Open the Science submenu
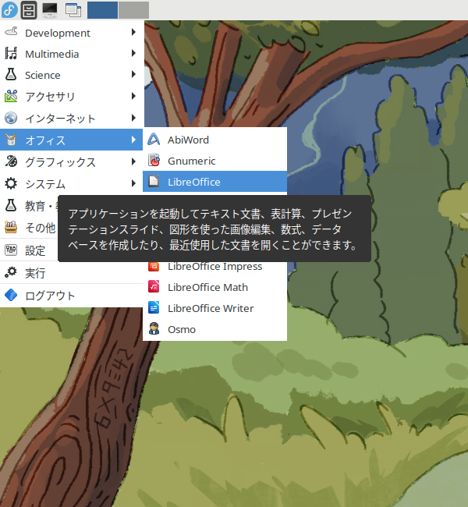468x507 pixels. (x=72, y=75)
